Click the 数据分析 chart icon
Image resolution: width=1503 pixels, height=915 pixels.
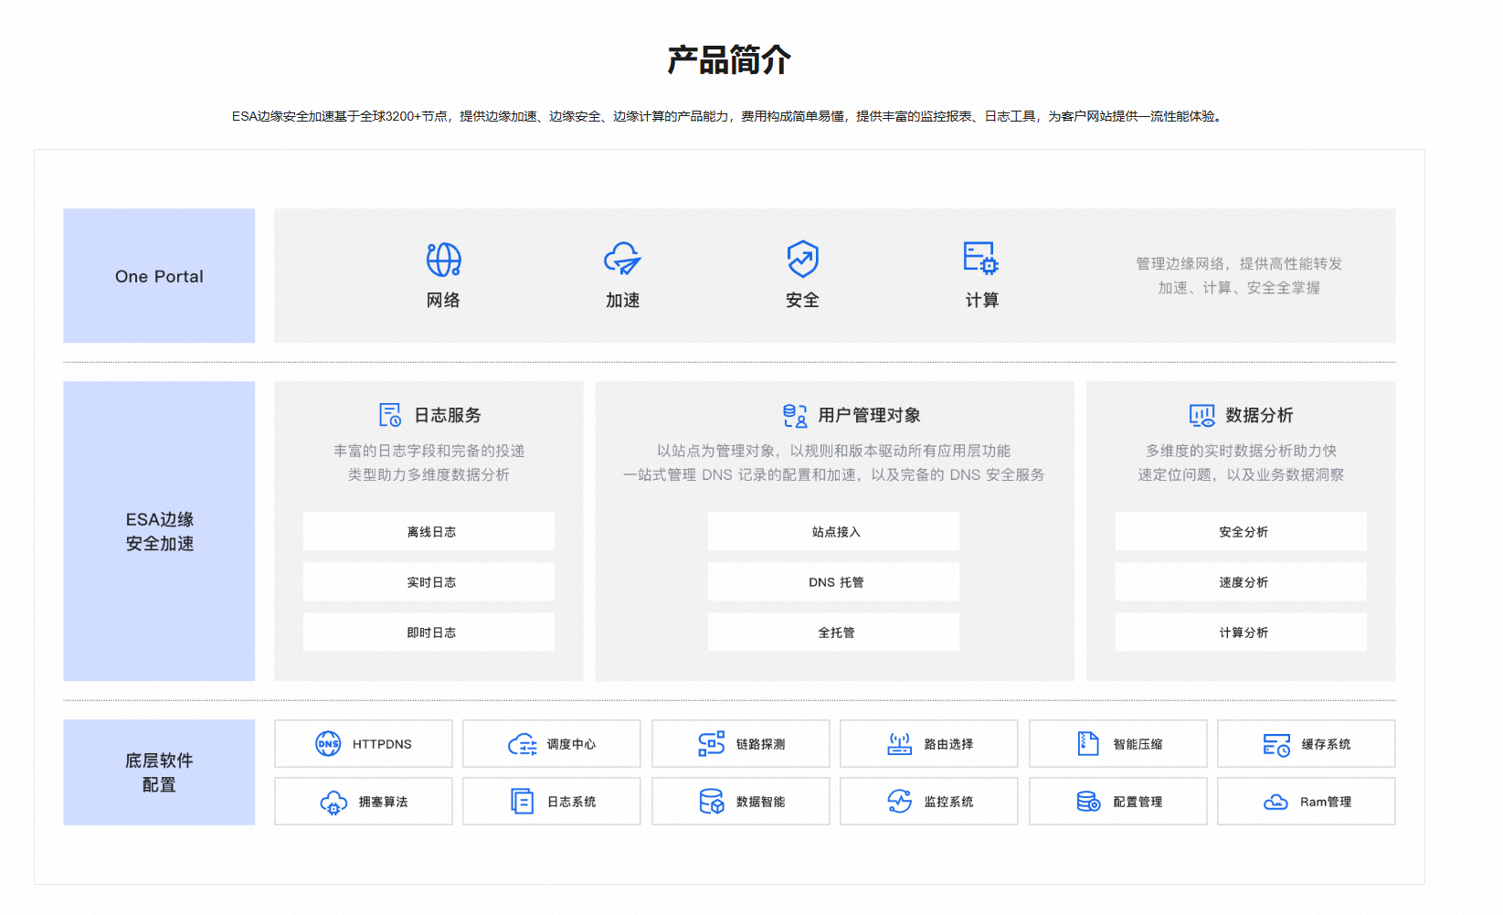pos(1201,416)
